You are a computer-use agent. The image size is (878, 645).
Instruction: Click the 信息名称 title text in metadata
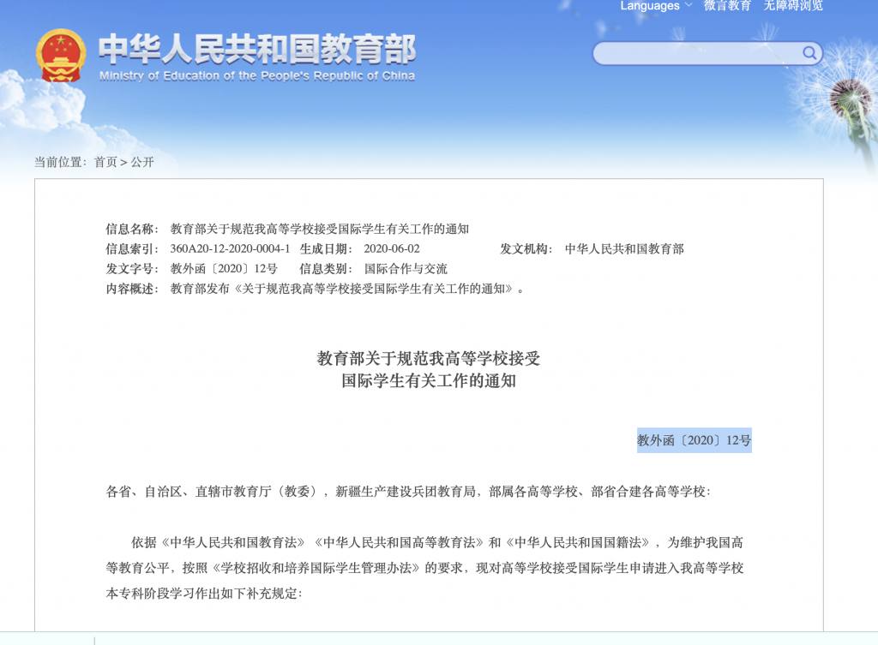320,229
